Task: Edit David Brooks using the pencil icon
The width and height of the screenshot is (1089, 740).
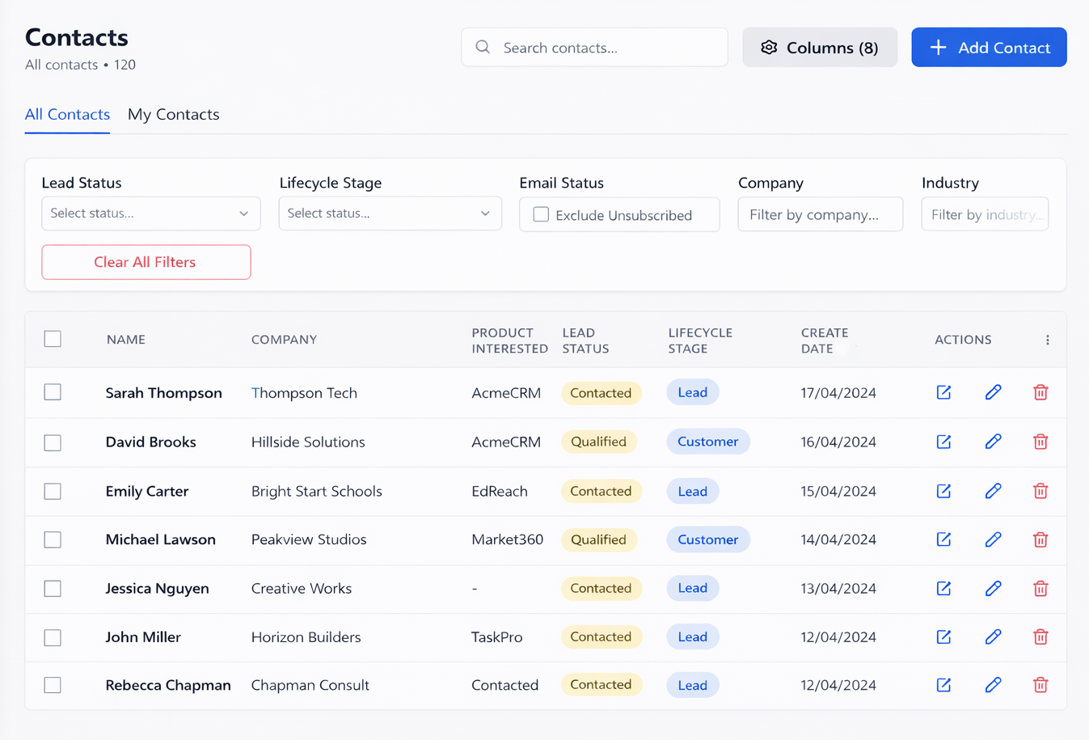Action: [993, 442]
